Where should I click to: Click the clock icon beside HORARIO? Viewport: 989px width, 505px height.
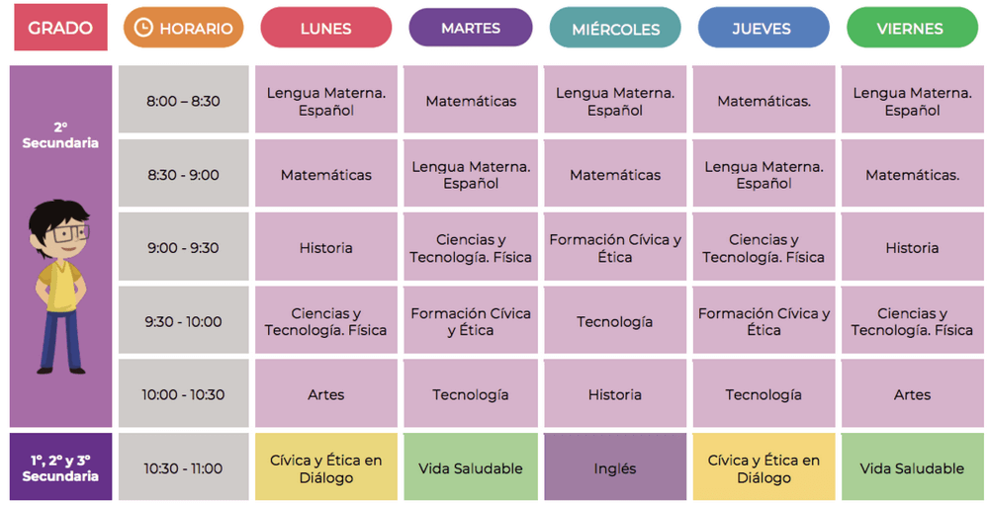pos(143,29)
